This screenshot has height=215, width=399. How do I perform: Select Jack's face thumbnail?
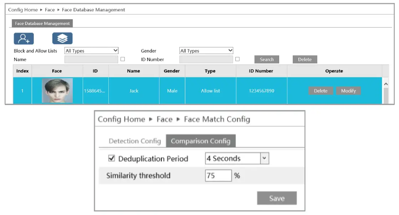[x=57, y=90]
